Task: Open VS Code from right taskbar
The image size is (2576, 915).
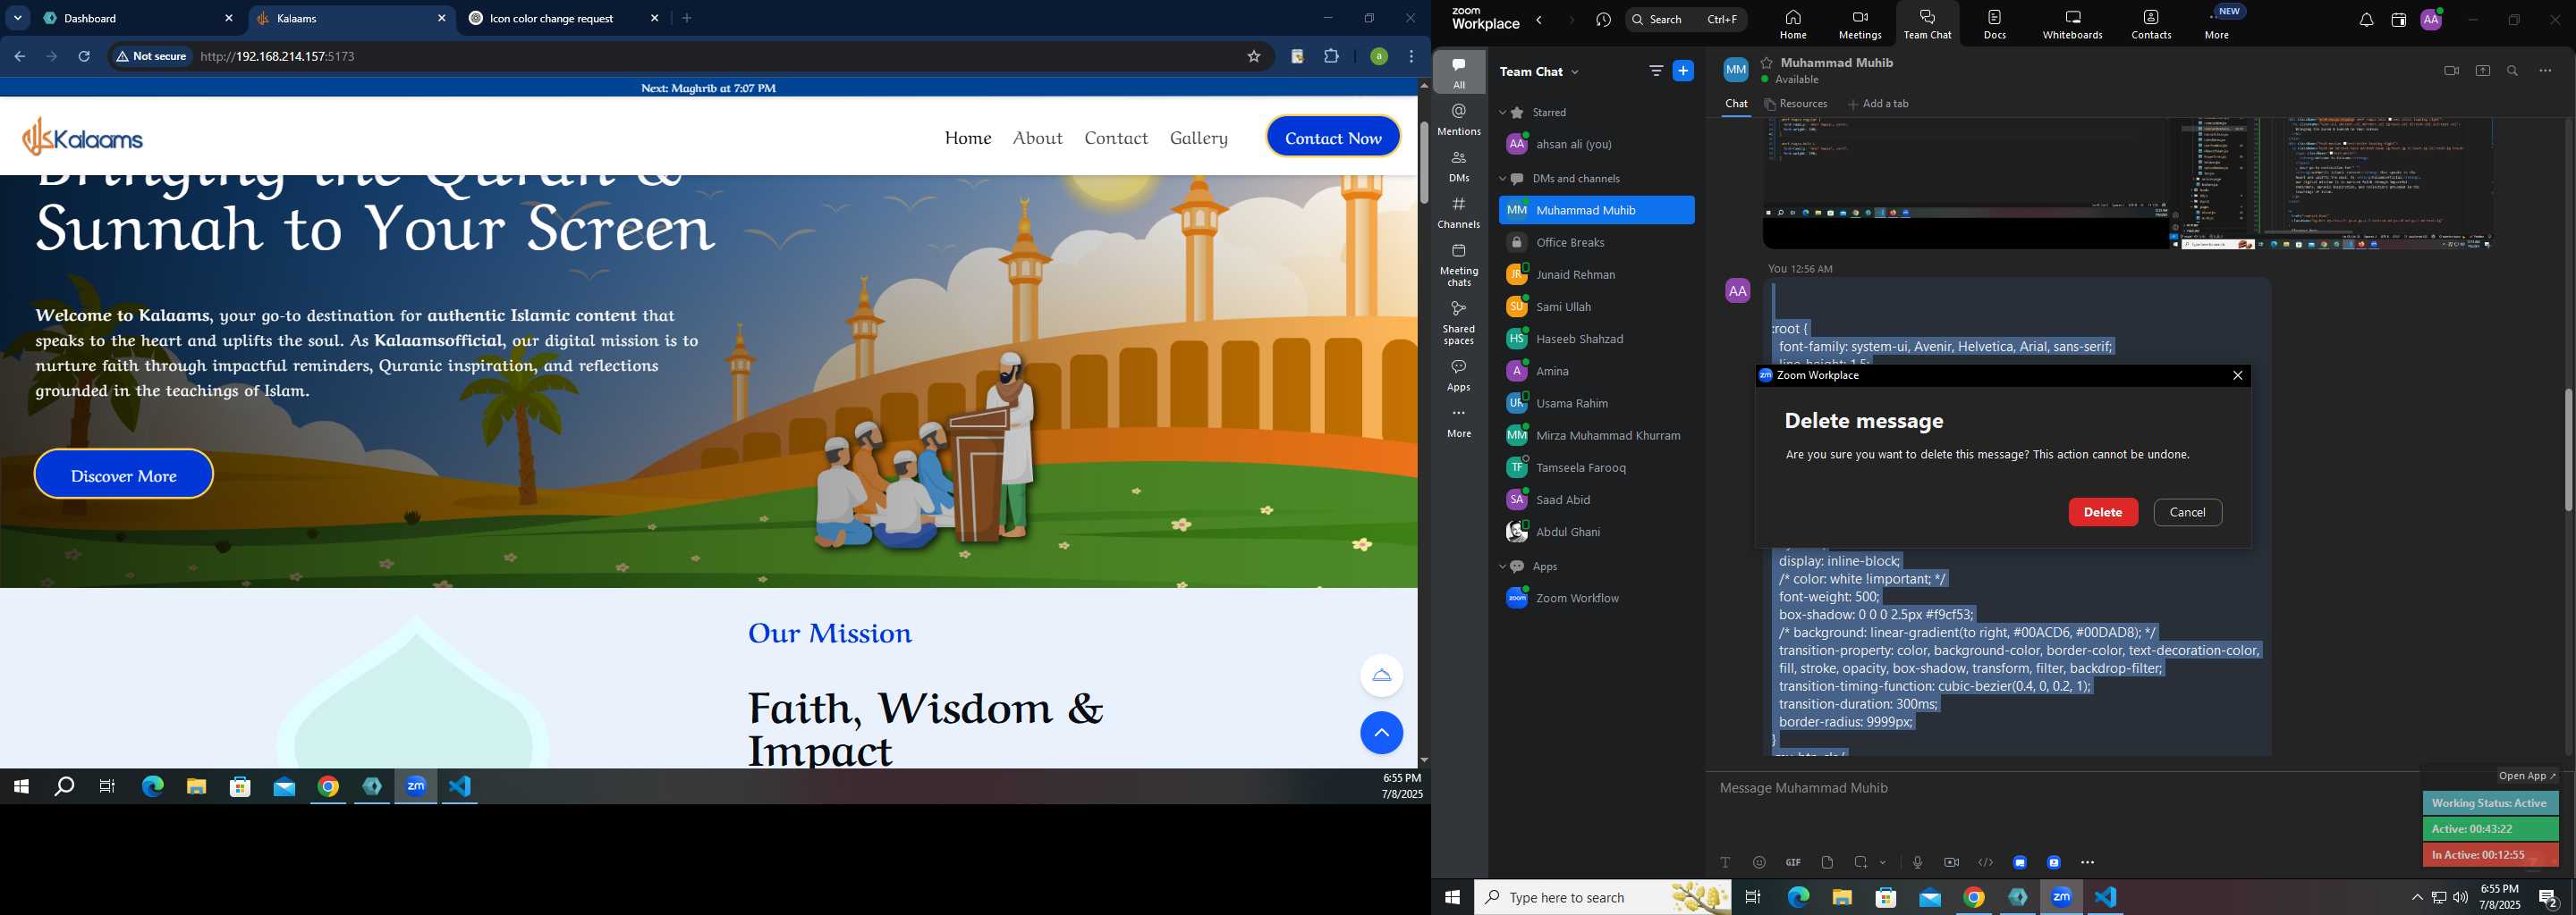Action: click(2106, 898)
